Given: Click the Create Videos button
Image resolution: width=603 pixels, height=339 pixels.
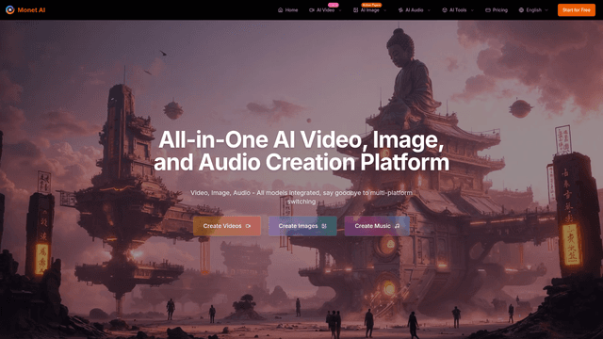Looking at the screenshot, I should pos(227,226).
